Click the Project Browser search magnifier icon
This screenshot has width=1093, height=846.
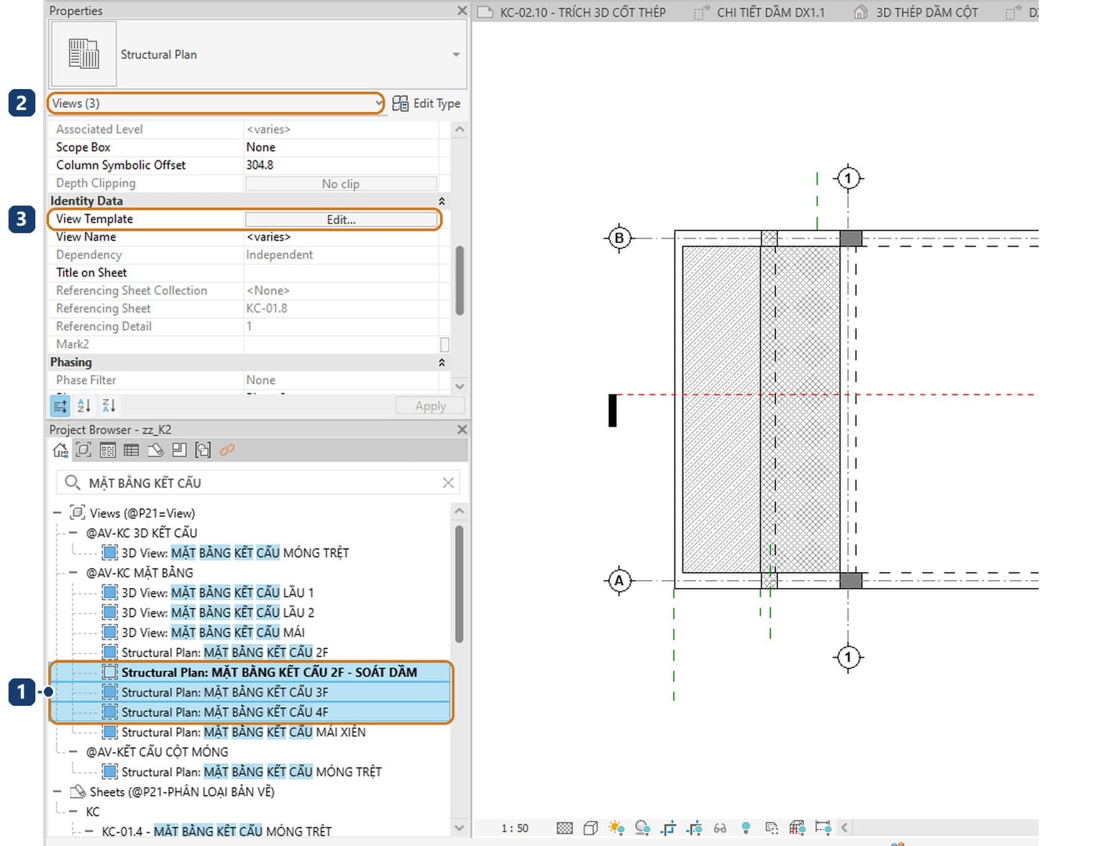[72, 482]
